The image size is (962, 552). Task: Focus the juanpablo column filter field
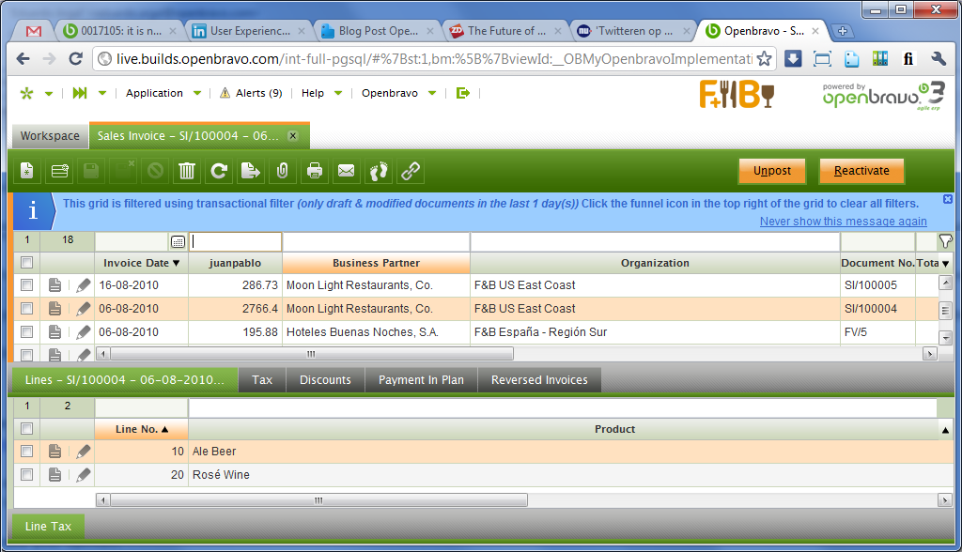(x=235, y=241)
